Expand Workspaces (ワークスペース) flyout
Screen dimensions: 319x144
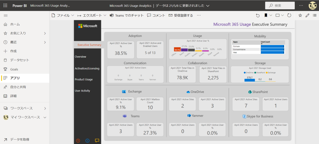[x=45, y=108]
